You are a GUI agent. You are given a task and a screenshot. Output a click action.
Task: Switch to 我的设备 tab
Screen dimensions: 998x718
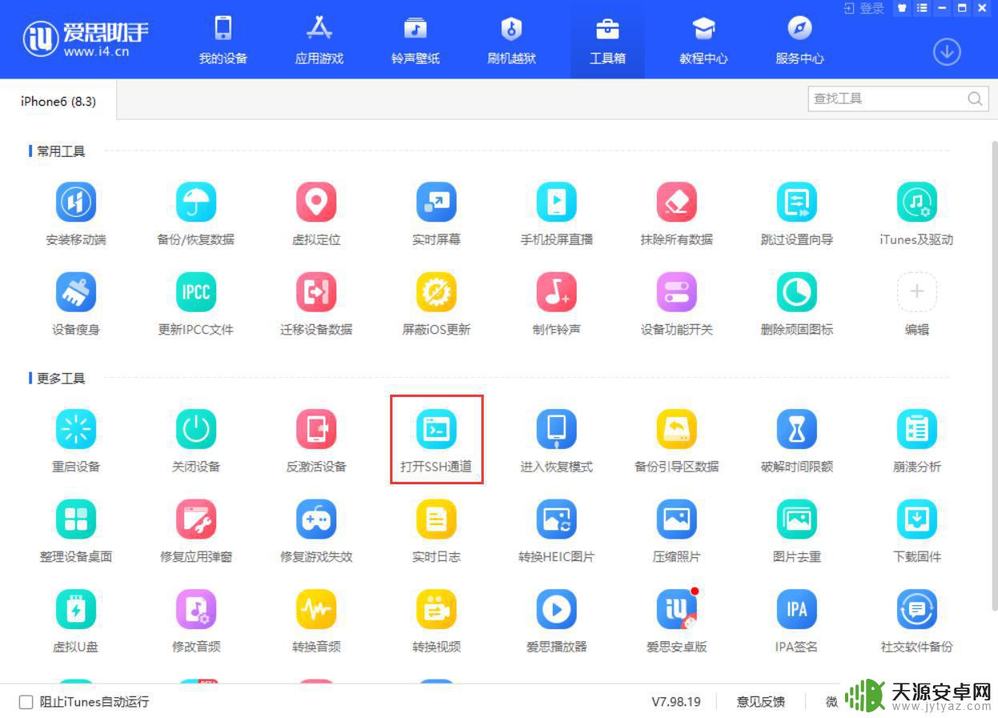223,39
